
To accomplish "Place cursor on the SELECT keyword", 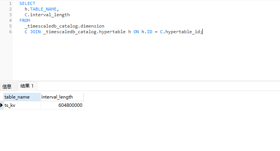I will coord(27,3).
